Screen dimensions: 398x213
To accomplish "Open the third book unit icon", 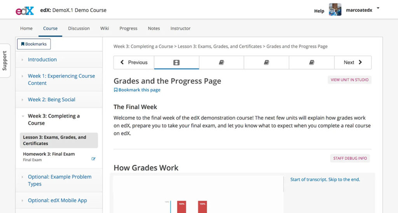I will [x=311, y=62].
